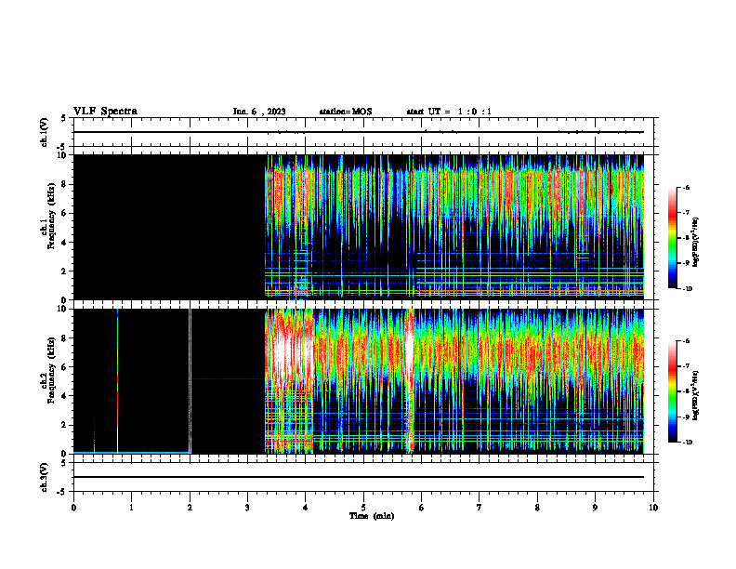Screen dimensions: 736x569
Task: Click the ch.2 "Frequency (kHz)" axis label
Action: coord(51,370)
